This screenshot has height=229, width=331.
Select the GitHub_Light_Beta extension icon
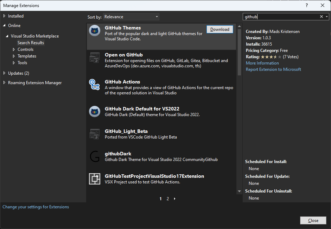pos(94,134)
